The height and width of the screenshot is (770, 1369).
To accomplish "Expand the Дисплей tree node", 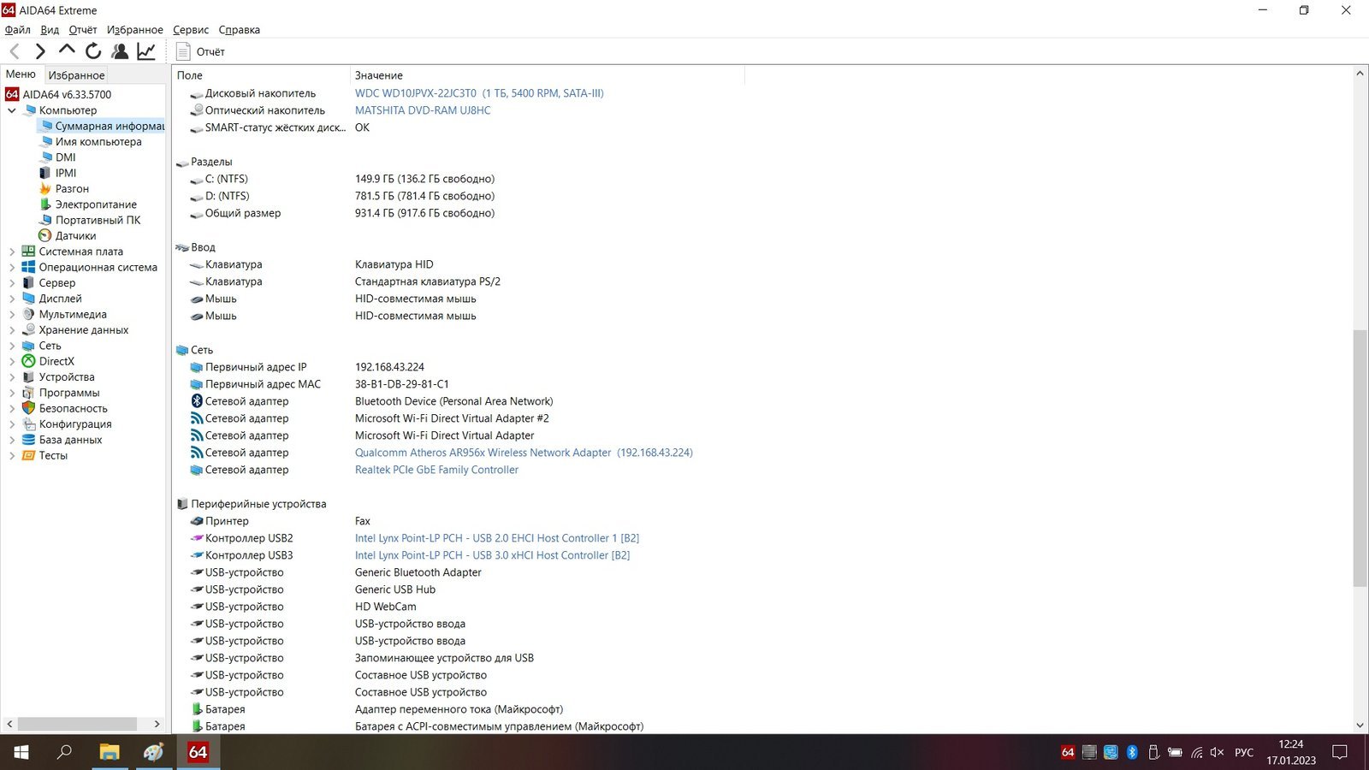I will coord(12,299).
